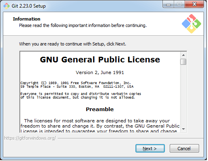Click the bold Information heading
Image resolution: width=208 pixels, height=161 pixels.
[x=27, y=19]
